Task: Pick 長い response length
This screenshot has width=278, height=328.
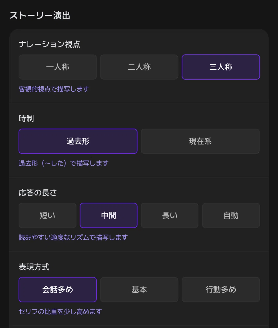Action: coord(170,215)
